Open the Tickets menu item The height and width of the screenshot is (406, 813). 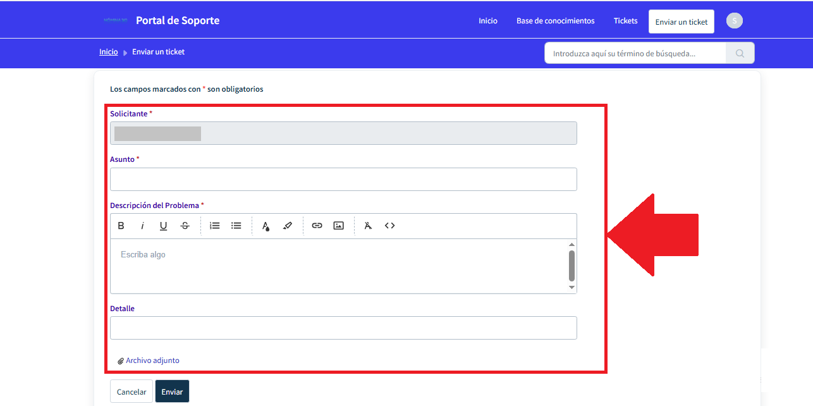[x=626, y=21]
